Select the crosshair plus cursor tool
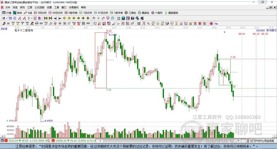The image size is (277, 149). (98, 18)
